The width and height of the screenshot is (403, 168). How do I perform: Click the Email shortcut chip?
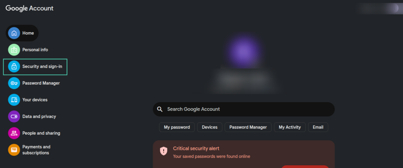click(318, 127)
